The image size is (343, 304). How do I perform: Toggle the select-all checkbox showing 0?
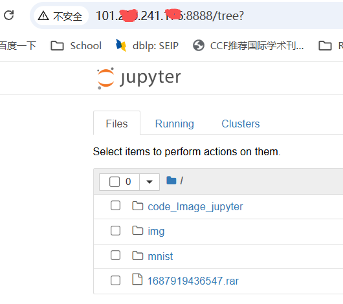tap(115, 182)
